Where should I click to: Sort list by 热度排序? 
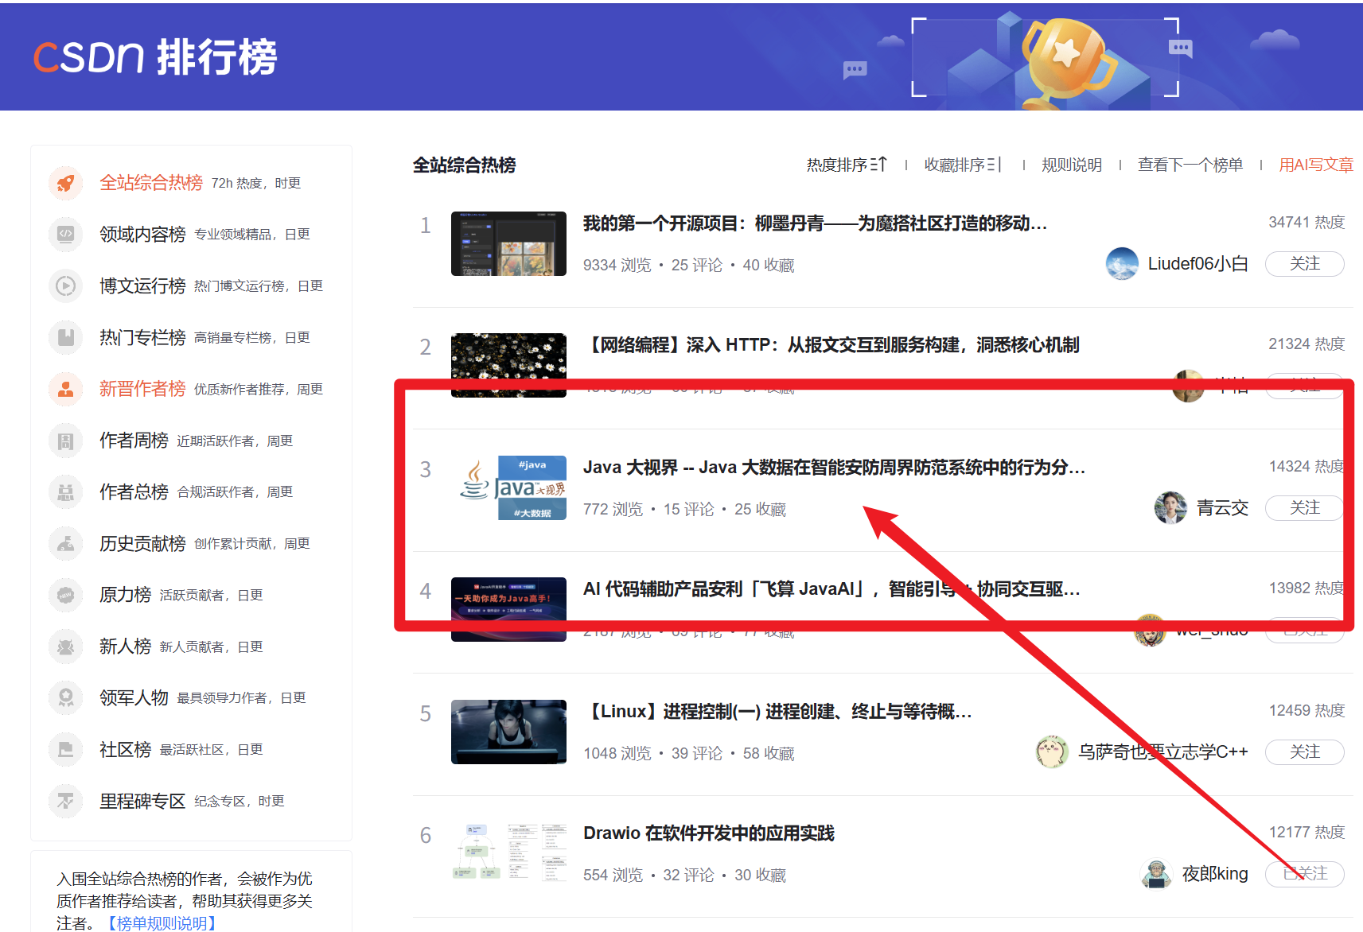(847, 165)
